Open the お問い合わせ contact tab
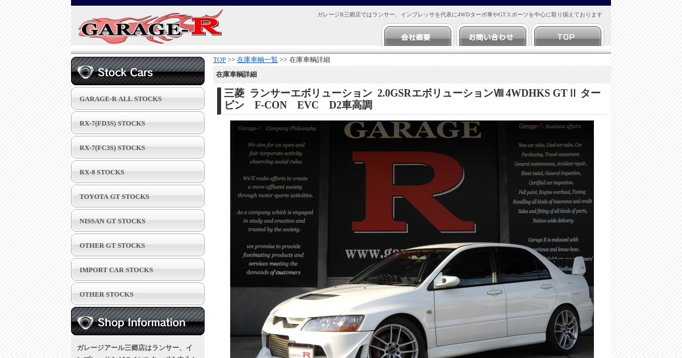Viewport: 682px width, 358px height. [493, 36]
